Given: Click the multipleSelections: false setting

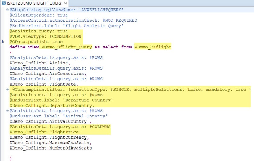Looking at the screenshot, I should click(x=167, y=90).
